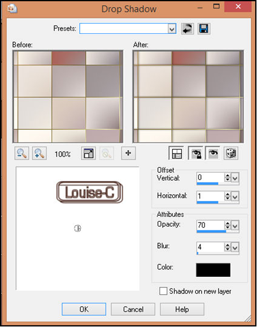Image resolution: width=257 pixels, height=327 pixels.
Task: Select the greyed-out zoom icon
Action: (107, 153)
